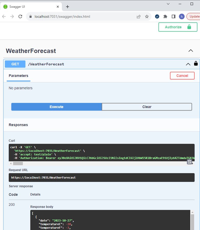Click the GET method badge
This screenshot has height=230, width=200.
click(15, 64)
